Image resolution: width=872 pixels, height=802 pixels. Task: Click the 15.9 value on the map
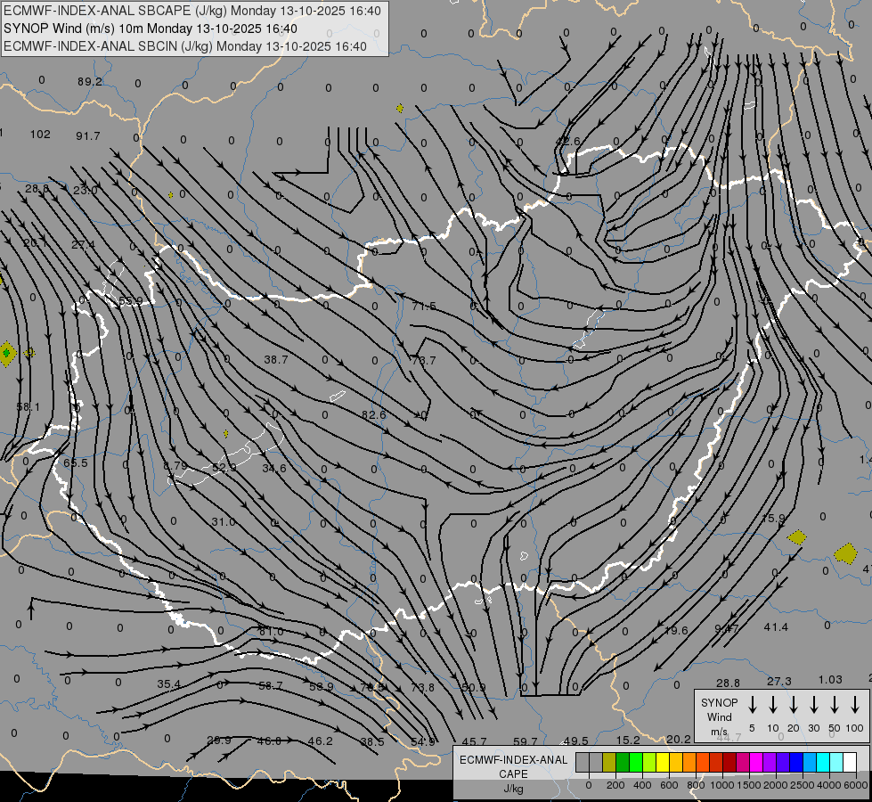pos(773,518)
